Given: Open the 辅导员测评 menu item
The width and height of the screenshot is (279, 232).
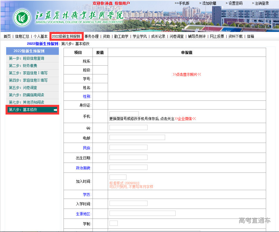Looking at the screenshot, I should [197, 36].
